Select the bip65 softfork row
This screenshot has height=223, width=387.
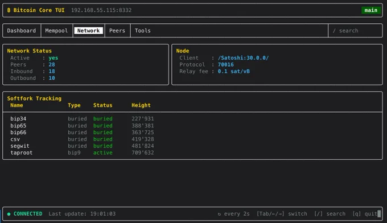click(192, 126)
